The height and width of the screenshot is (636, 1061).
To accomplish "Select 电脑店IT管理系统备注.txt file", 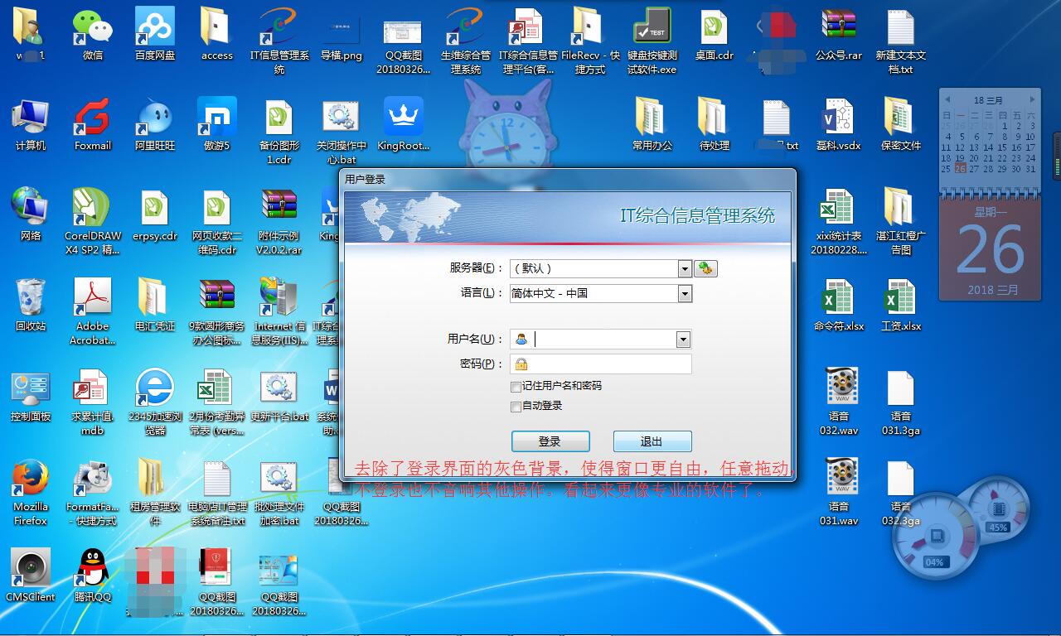I will click(x=216, y=493).
